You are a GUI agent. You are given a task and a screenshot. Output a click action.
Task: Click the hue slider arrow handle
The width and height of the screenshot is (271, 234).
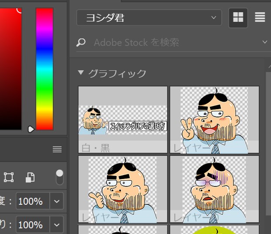coord(31,129)
